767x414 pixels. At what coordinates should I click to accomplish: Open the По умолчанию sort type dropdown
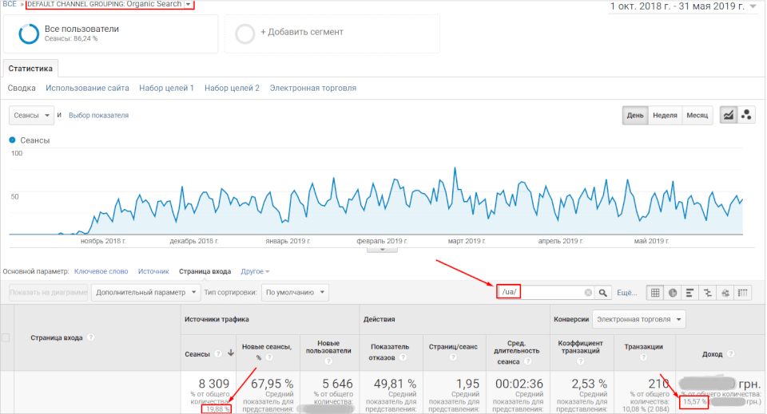click(294, 293)
